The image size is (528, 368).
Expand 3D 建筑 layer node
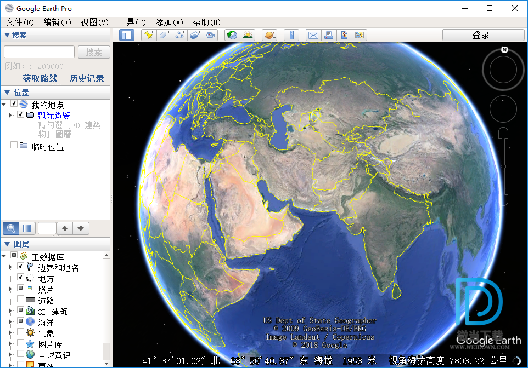pos(10,311)
